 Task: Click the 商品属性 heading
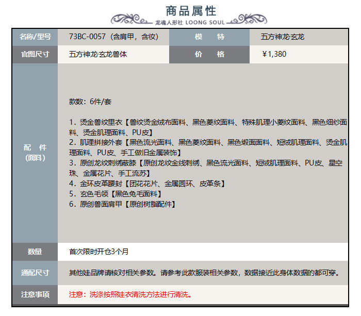coord(191,11)
